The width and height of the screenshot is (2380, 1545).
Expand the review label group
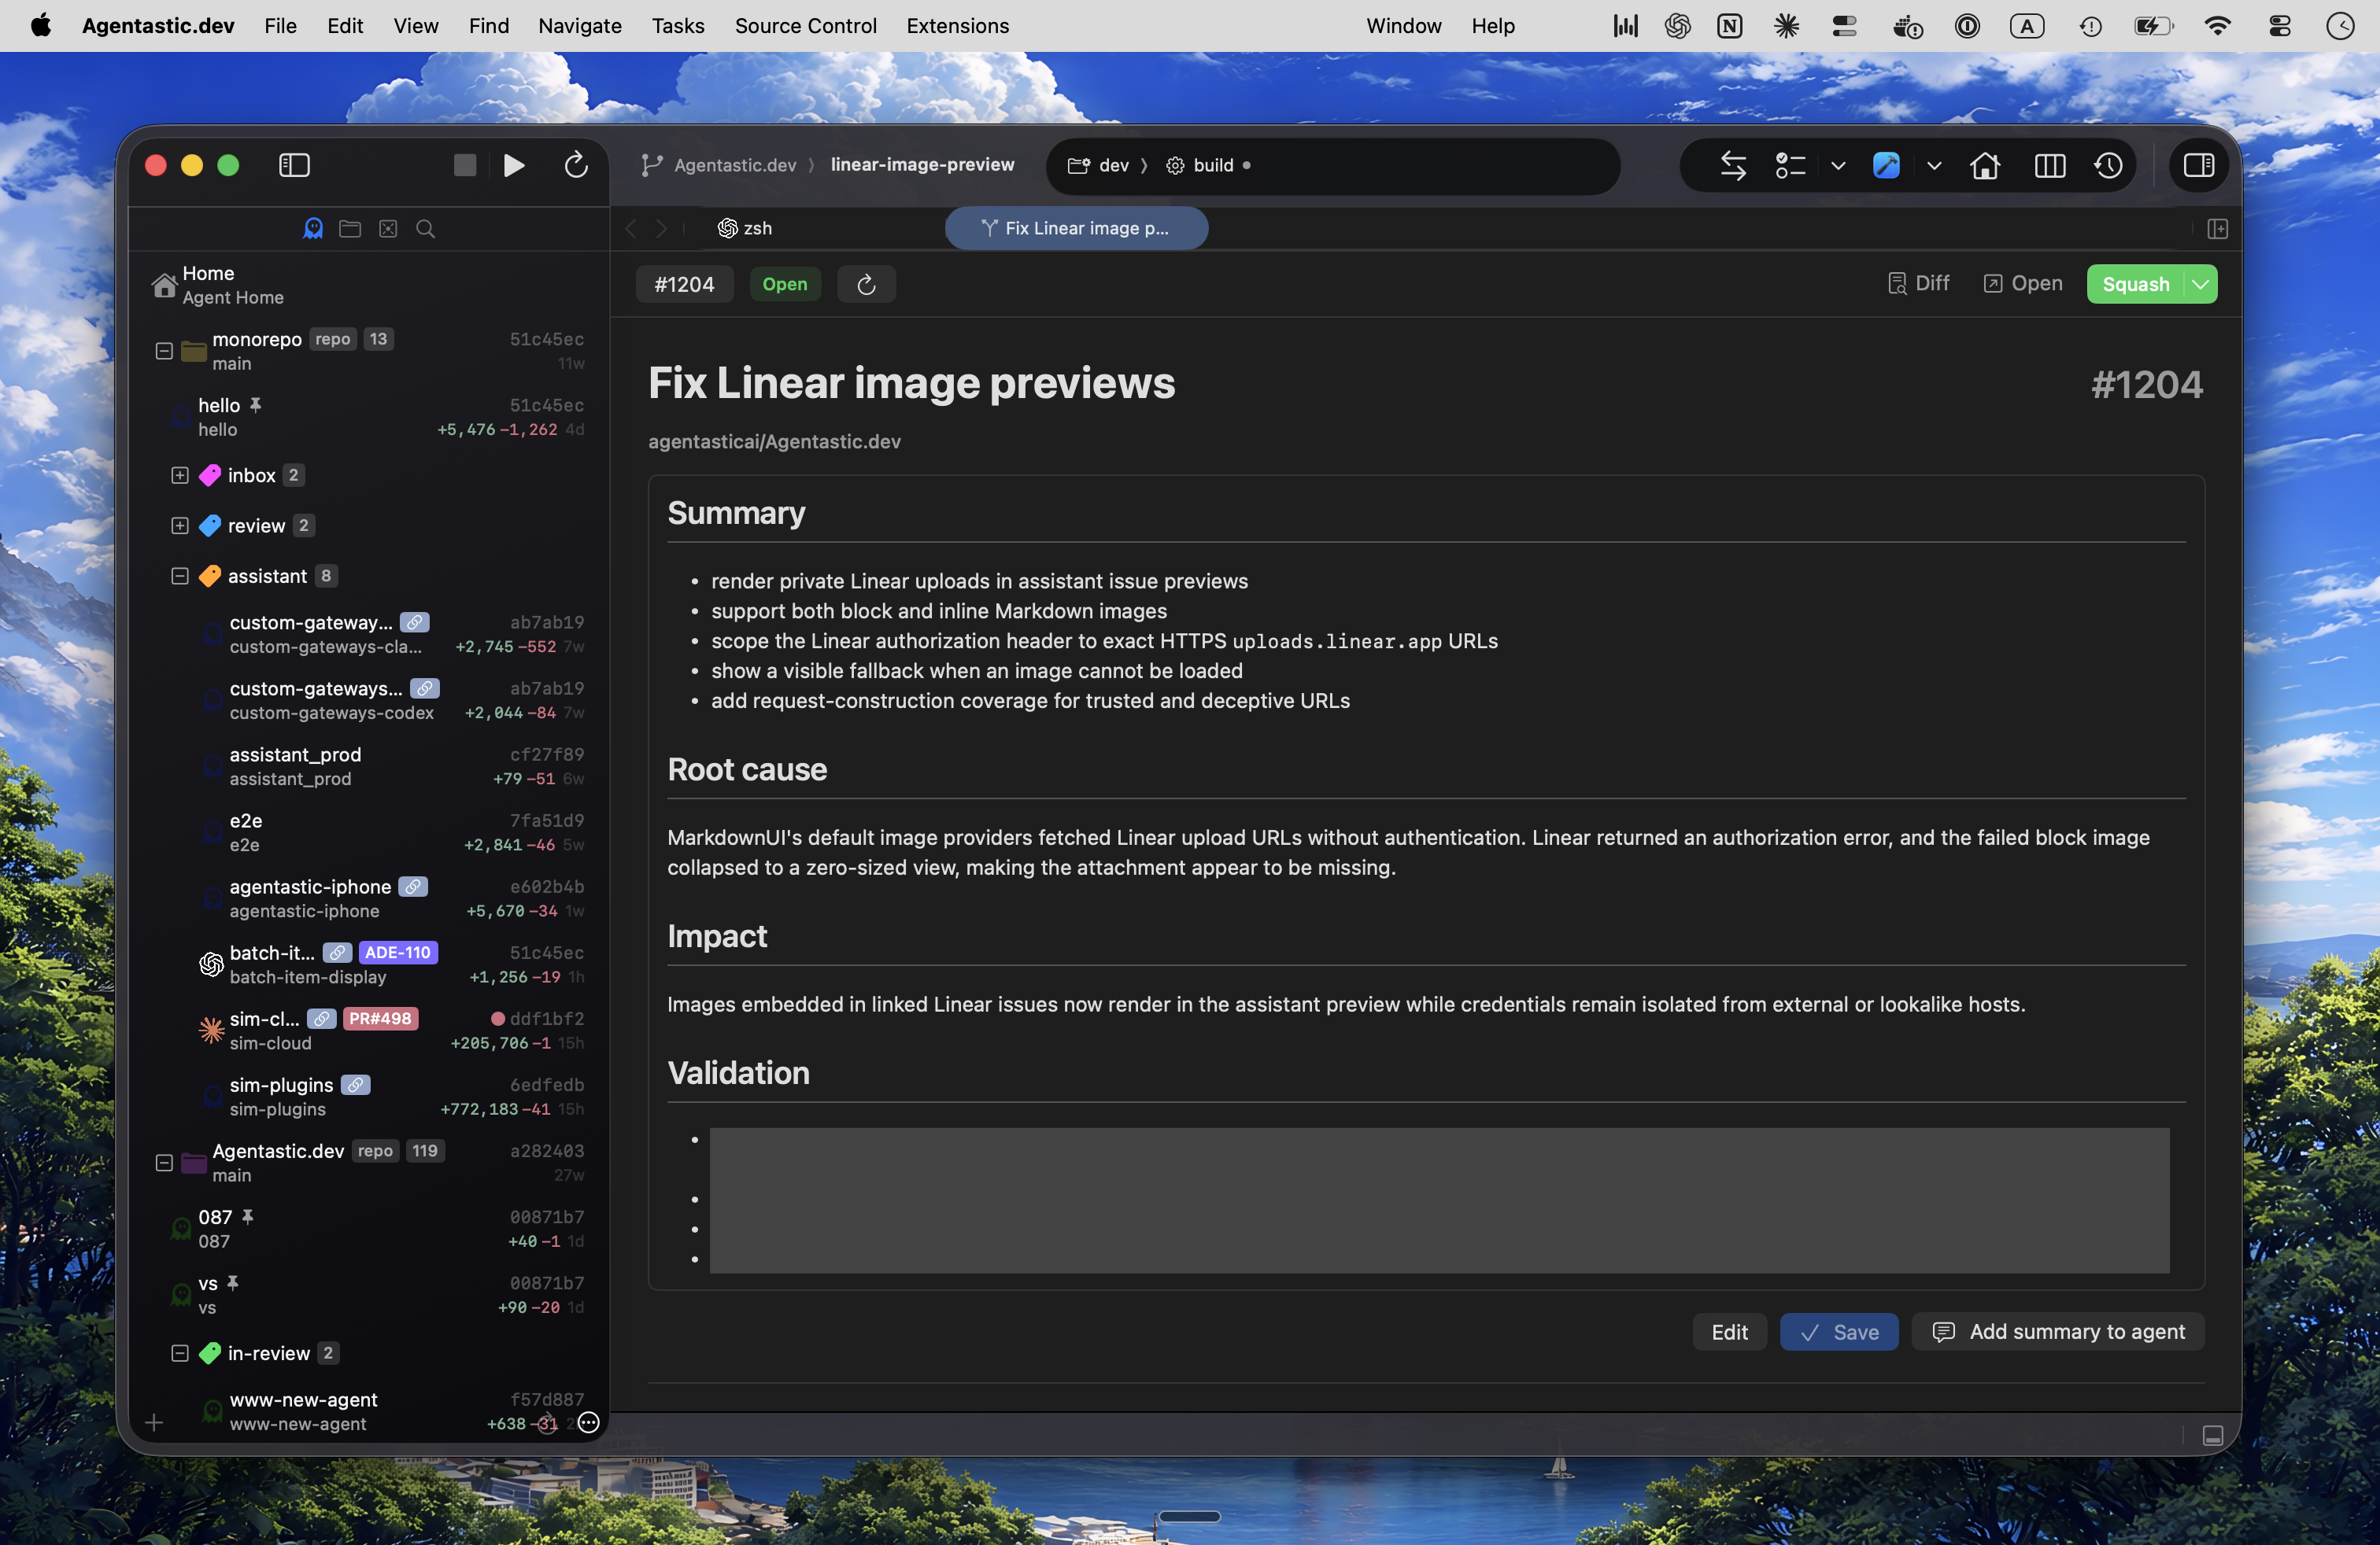click(x=180, y=525)
